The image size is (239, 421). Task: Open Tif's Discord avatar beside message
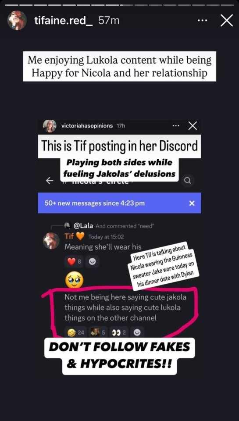tap(51, 241)
